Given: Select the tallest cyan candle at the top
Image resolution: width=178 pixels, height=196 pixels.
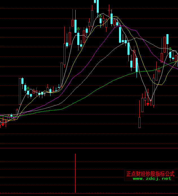Looking at the screenshot, I should pyautogui.click(x=98, y=6).
